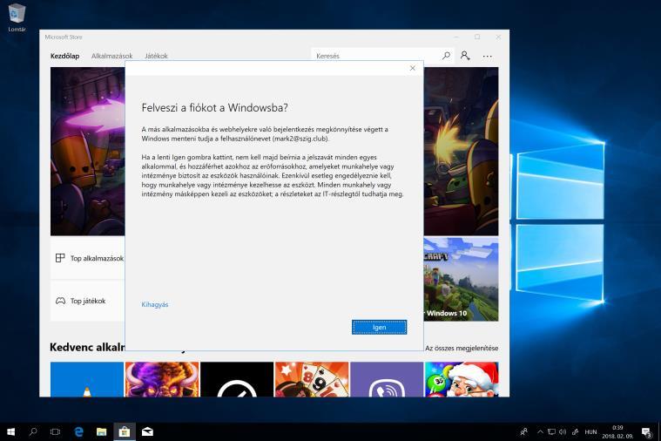Viewport: 661px width, 441px height.
Task: Open the Minecraft Windows 10 tile
Action: click(x=462, y=280)
